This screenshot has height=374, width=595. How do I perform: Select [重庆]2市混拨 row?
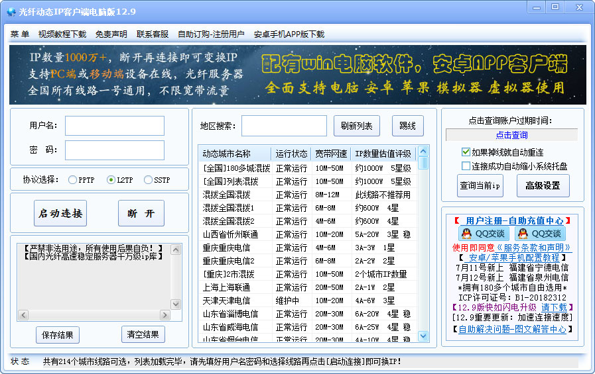[307, 274]
